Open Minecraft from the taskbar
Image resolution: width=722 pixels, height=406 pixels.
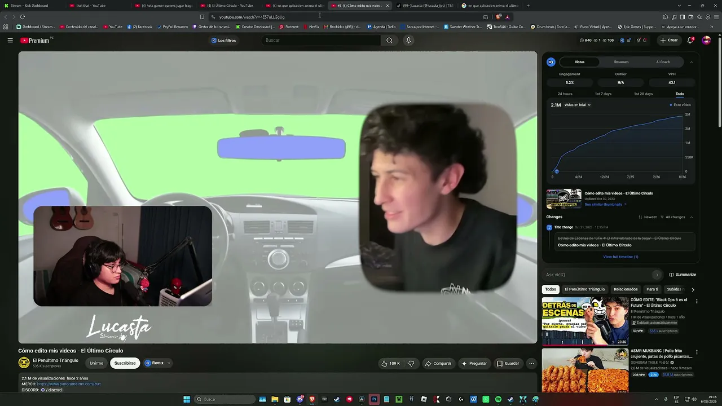click(399, 399)
